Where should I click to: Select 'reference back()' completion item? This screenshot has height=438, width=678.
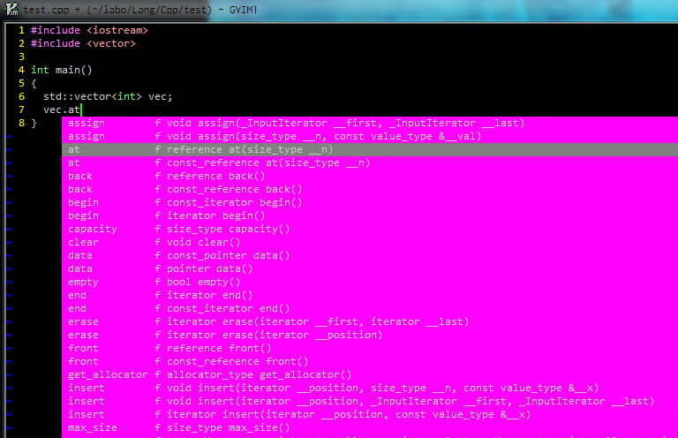tap(370, 176)
